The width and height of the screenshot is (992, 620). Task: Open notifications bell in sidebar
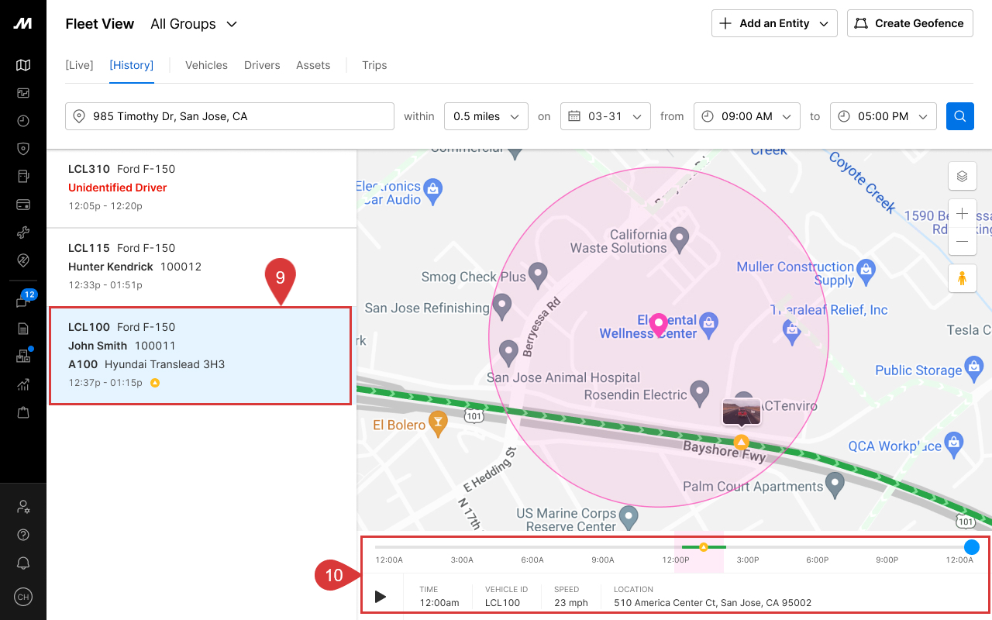coord(23,563)
